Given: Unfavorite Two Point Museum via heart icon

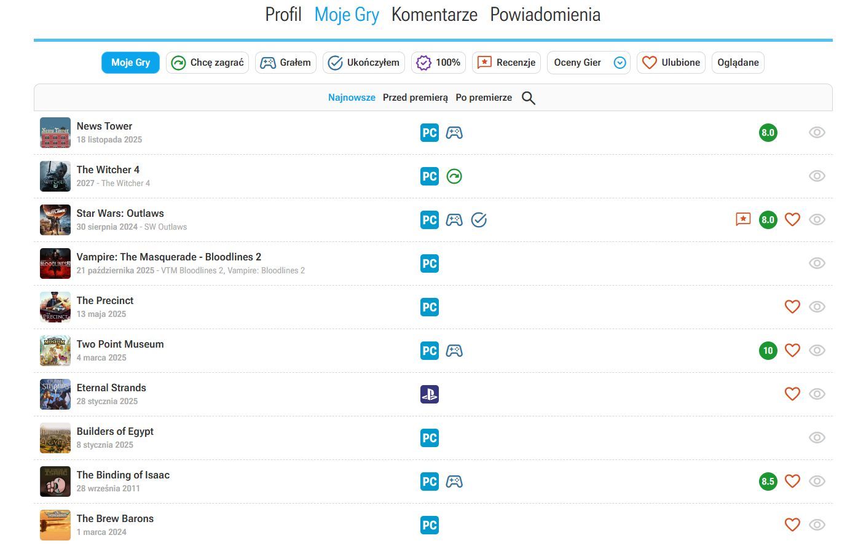Looking at the screenshot, I should tap(792, 350).
